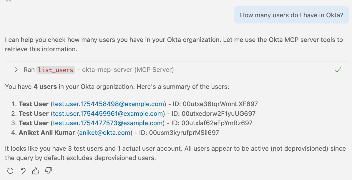Click the test.user.1754477573@example.com email address

(x=108, y=123)
